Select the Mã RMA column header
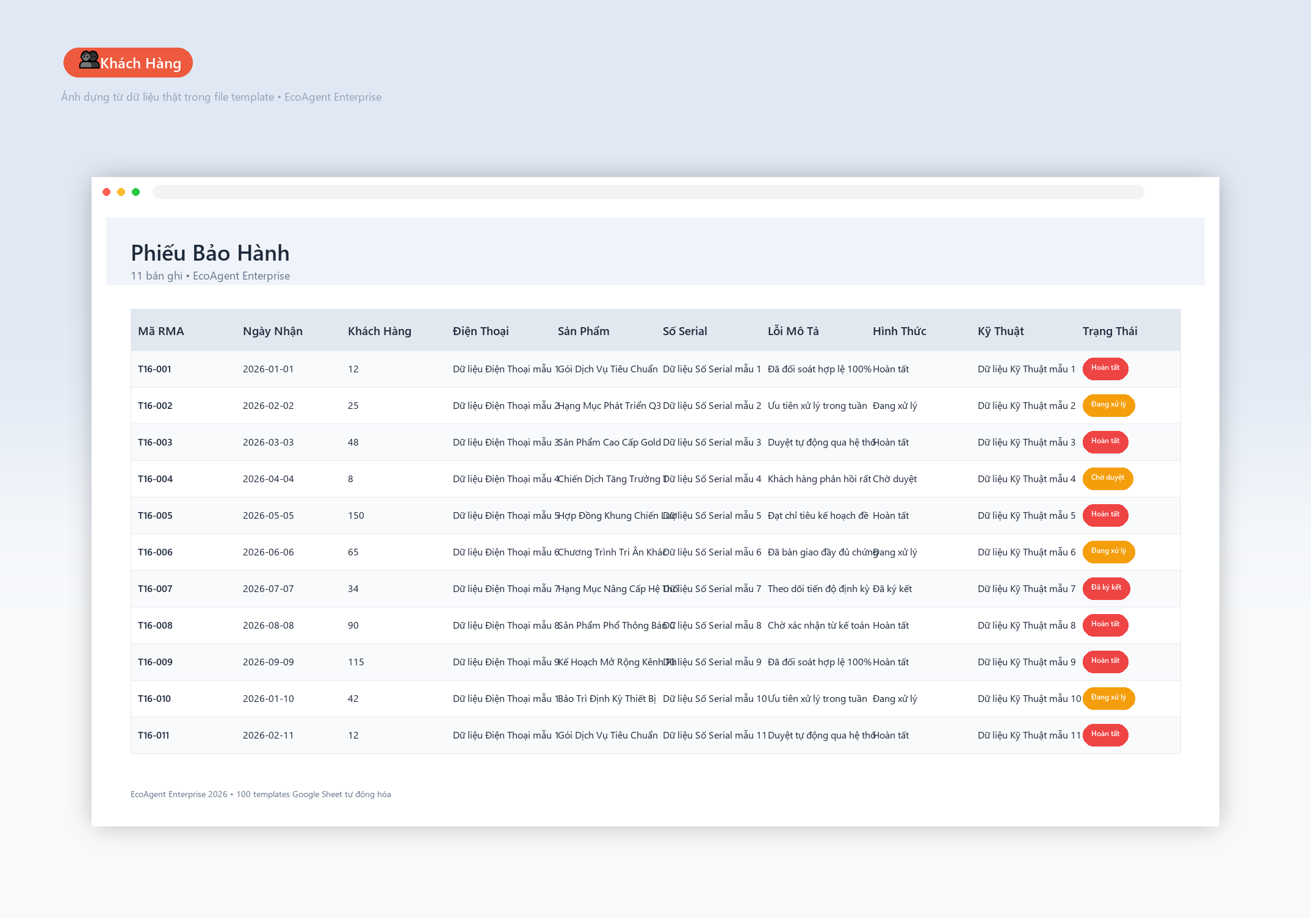This screenshot has height=918, width=1311. tap(161, 331)
